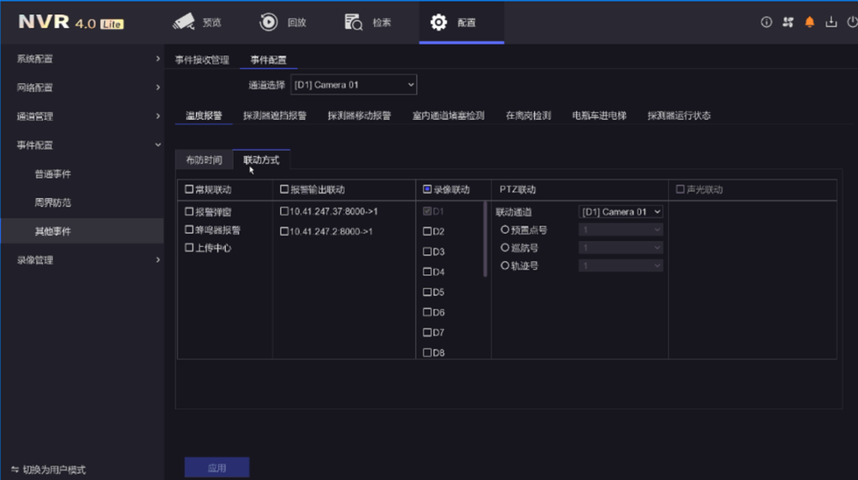This screenshot has height=480, width=858.
Task: Select the 预置点号 radio button
Action: tap(504, 230)
